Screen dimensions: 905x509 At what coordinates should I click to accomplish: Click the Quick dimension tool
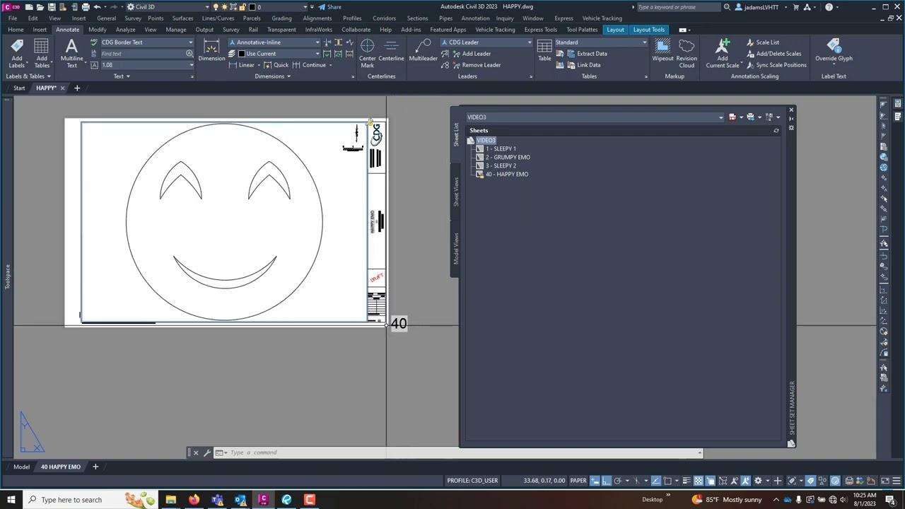(x=276, y=65)
